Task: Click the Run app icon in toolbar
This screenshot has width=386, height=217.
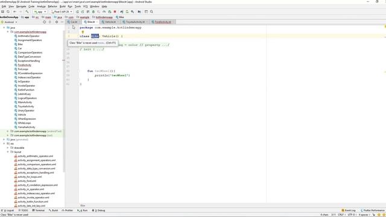Action: (x=77, y=11)
